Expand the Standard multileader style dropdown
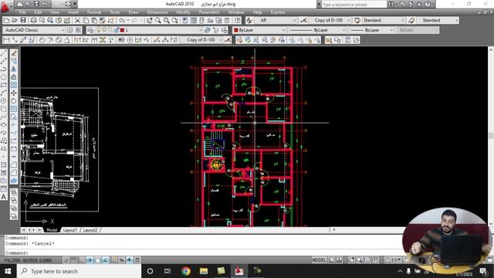Screen dimensions: 494x278 [x=456, y=21]
